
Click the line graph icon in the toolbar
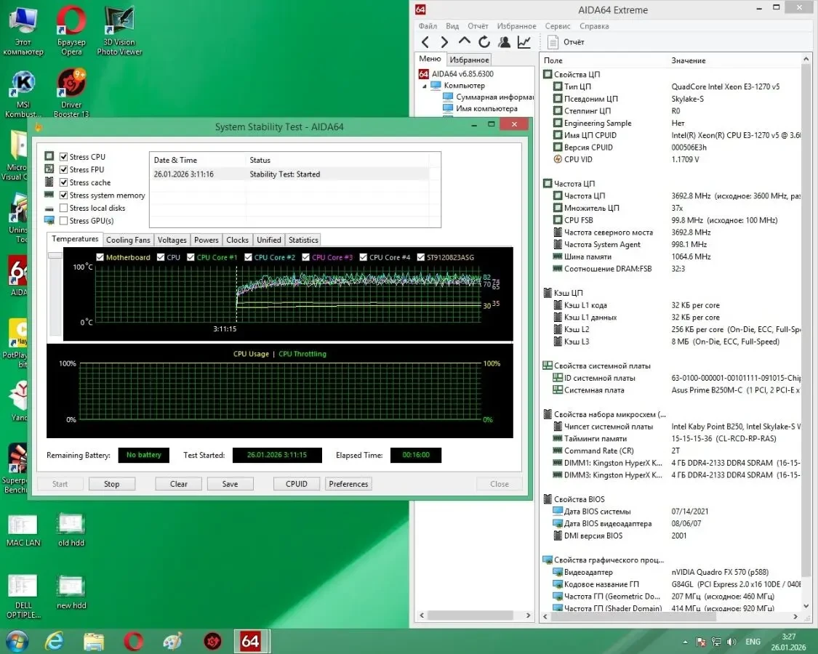[524, 41]
